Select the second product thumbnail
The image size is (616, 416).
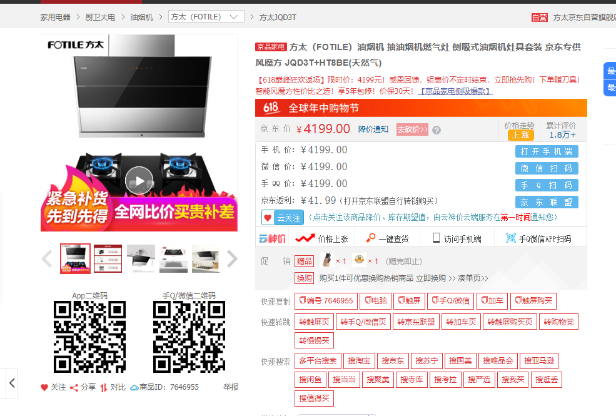108,258
